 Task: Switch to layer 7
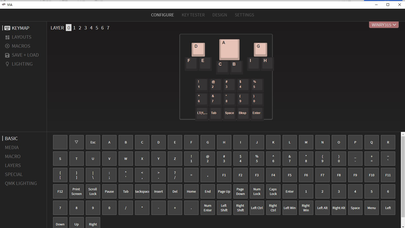click(x=108, y=28)
